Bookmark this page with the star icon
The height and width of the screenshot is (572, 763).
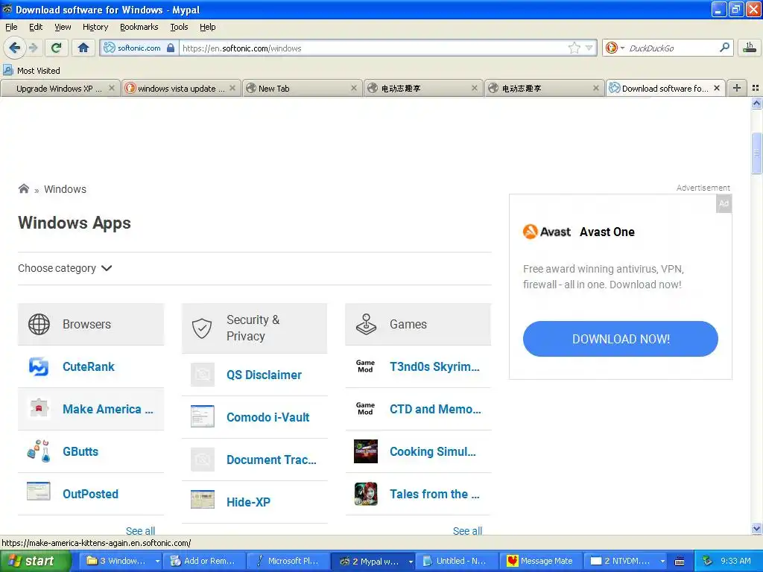[x=574, y=48]
